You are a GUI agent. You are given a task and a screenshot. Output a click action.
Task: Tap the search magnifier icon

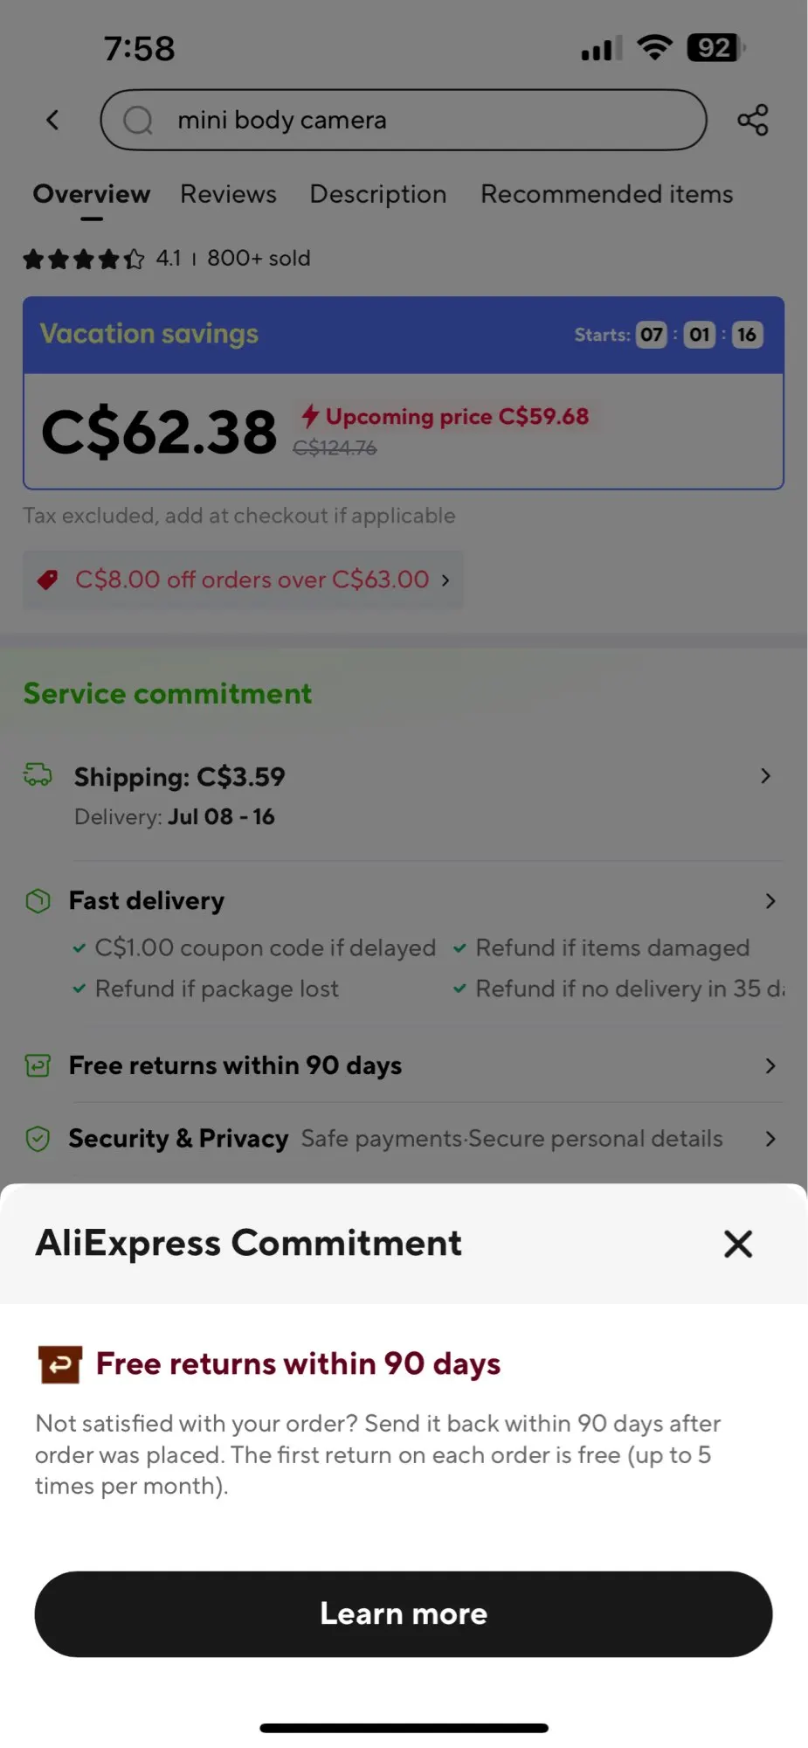pyautogui.click(x=138, y=120)
